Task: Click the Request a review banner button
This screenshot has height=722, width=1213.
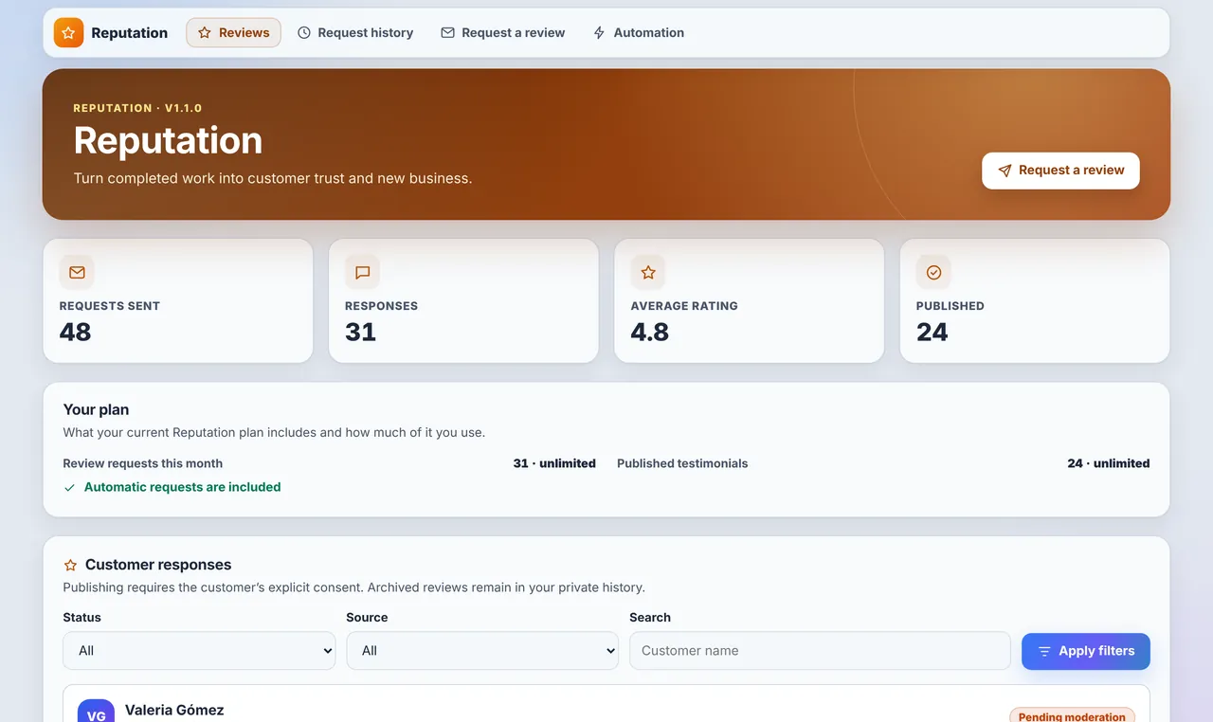Action: 1060,171
